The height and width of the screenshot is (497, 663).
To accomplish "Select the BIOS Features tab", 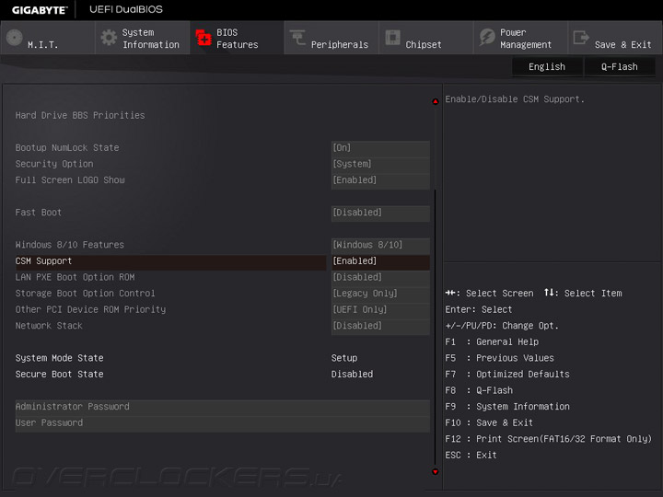I will pyautogui.click(x=237, y=38).
